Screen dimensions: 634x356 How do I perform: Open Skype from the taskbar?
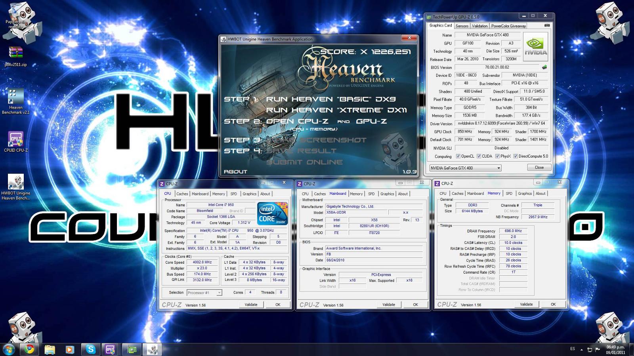tap(91, 349)
